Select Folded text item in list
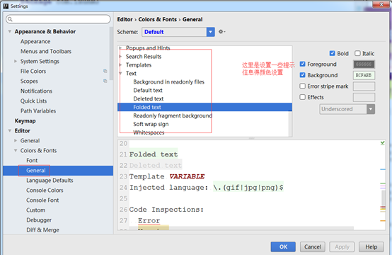392x255 pixels. click(x=147, y=107)
